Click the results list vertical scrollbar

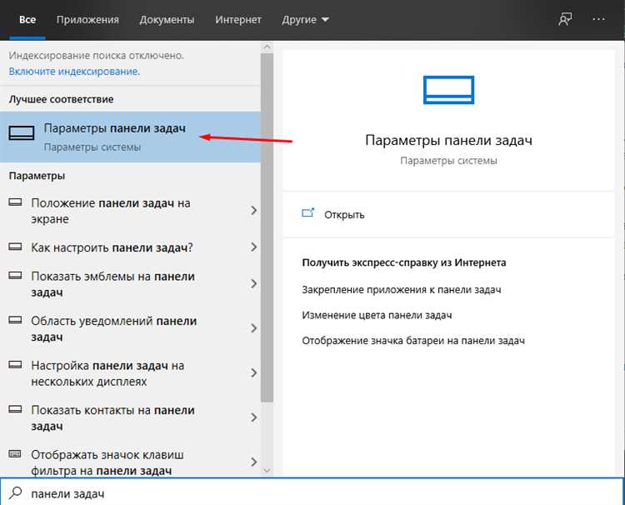coord(267,250)
